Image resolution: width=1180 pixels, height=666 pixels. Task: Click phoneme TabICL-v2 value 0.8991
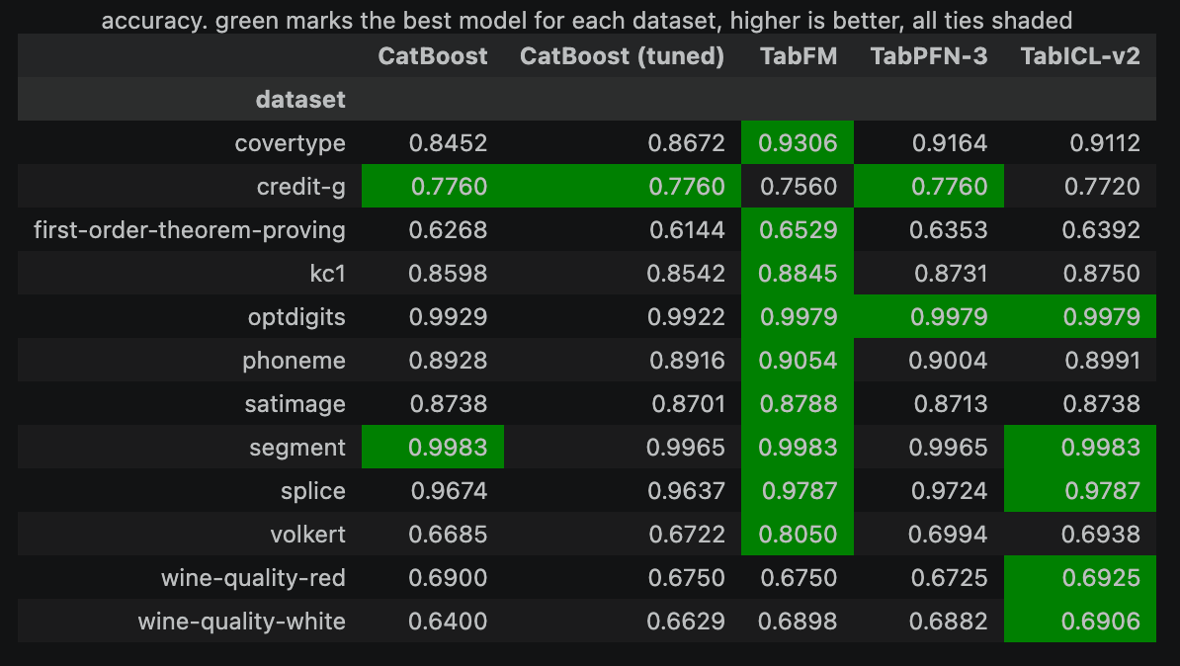1103,361
